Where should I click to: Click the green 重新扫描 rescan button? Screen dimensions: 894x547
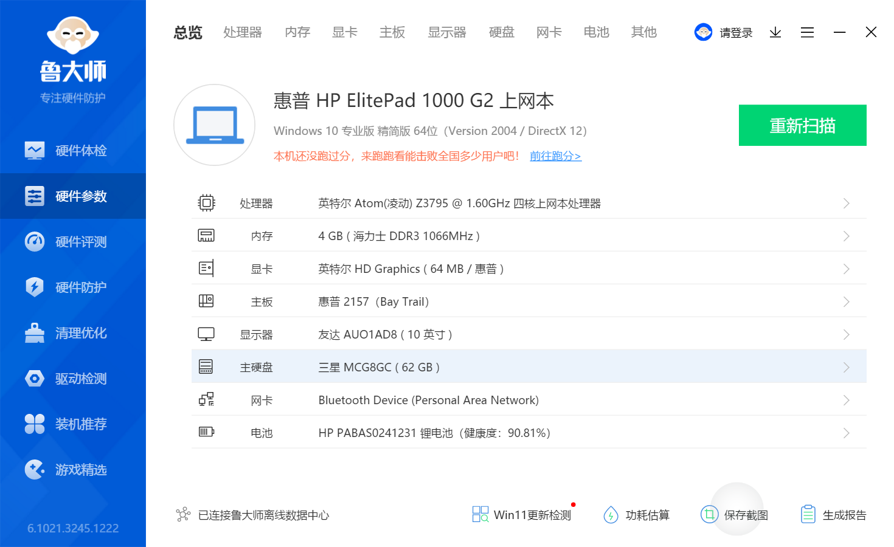[x=802, y=125]
